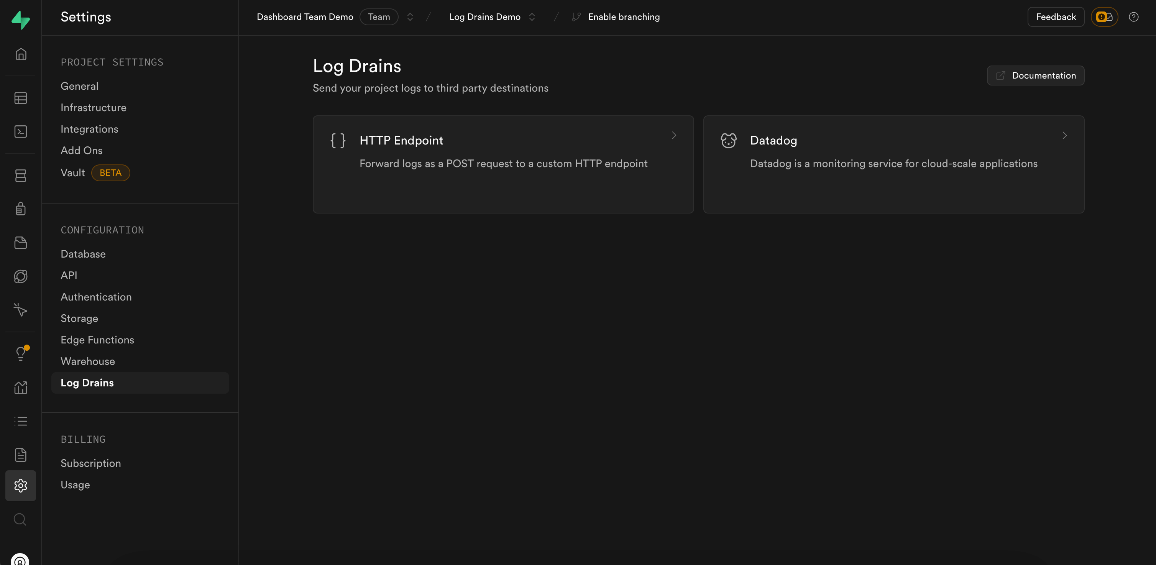1156x565 pixels.
Task: Open the SQL Editor icon
Action: pos(21,131)
